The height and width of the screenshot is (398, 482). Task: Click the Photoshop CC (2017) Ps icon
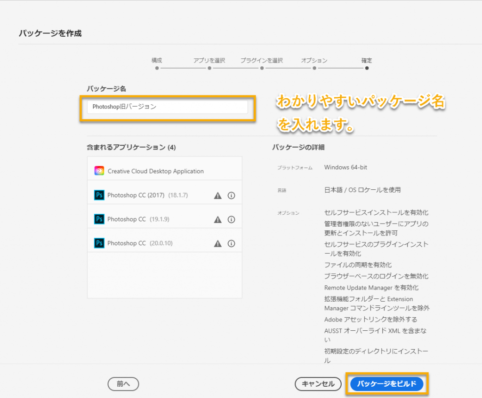[99, 195]
